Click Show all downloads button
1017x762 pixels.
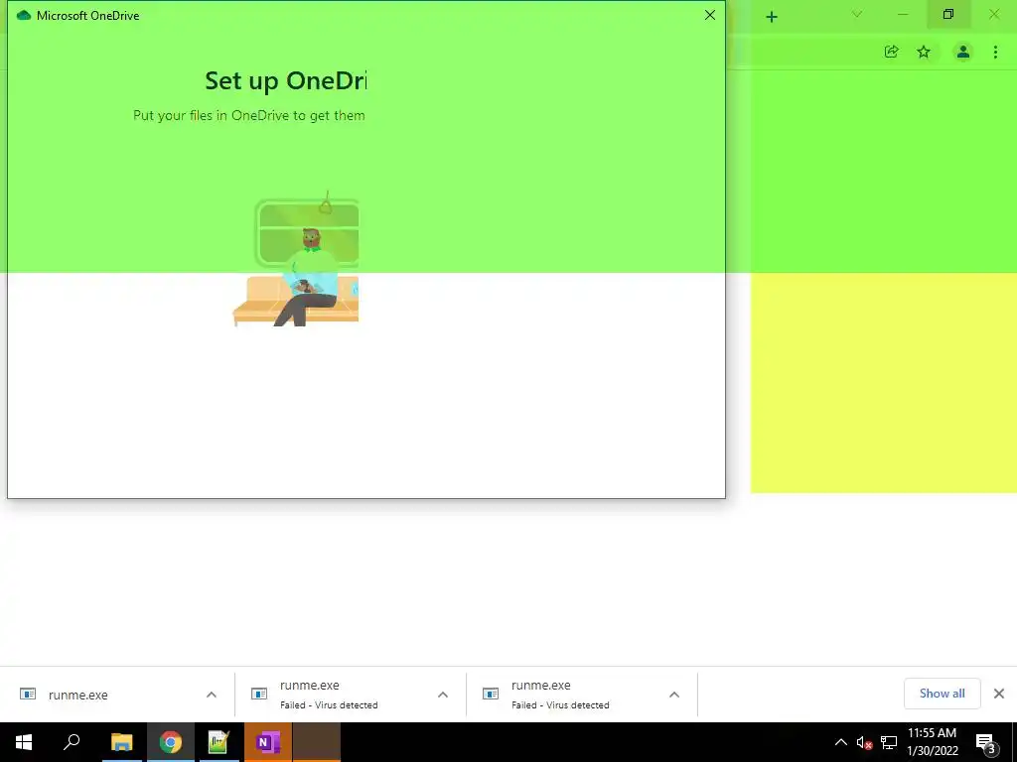pyautogui.click(x=942, y=694)
